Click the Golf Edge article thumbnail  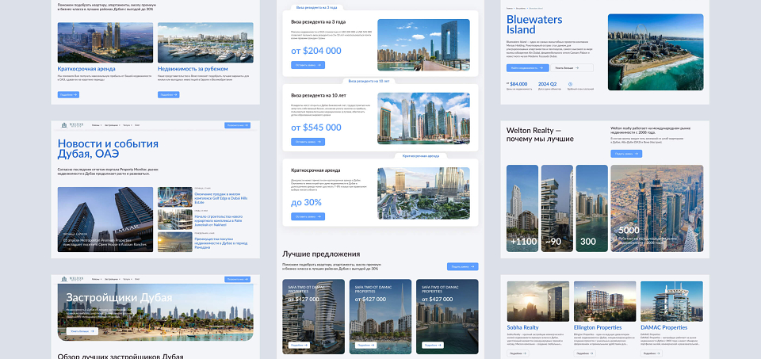click(175, 197)
